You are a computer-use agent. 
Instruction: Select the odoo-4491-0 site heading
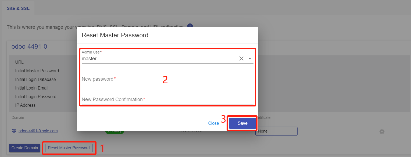click(x=29, y=47)
